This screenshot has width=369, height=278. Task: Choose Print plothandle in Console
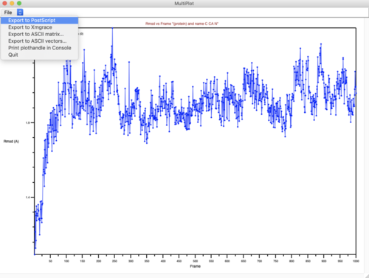tap(39, 48)
